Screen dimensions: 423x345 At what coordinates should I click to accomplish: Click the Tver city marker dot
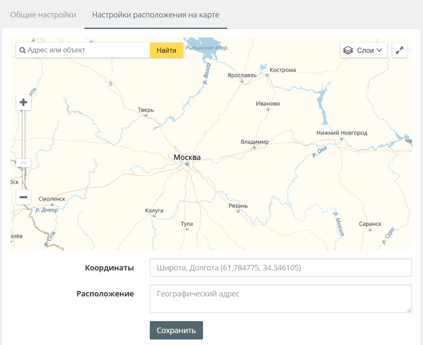click(x=146, y=115)
